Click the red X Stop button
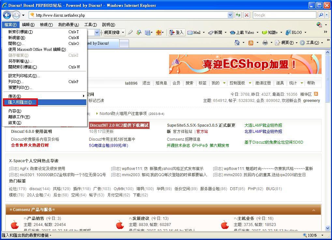 (247, 15)
